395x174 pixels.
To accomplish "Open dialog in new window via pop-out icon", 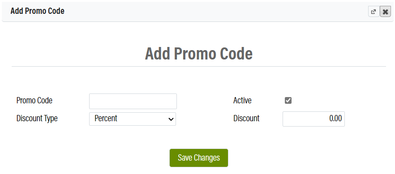I will click(x=374, y=12).
